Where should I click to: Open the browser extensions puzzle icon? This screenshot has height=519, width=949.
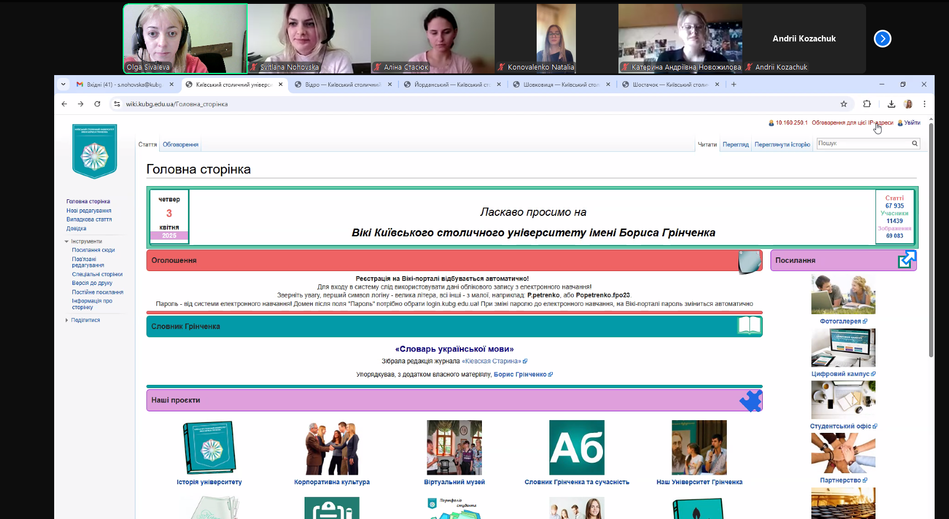point(867,104)
